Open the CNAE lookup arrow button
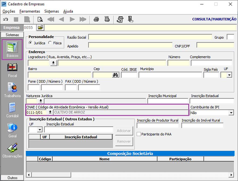This screenshot has height=181, width=238. click(x=50, y=112)
